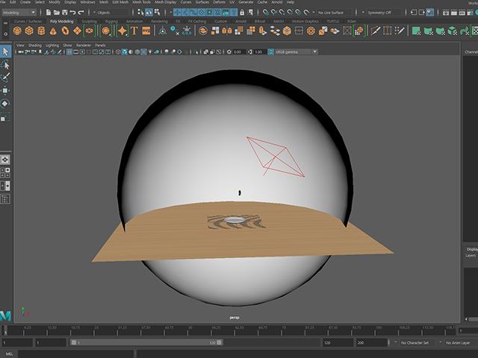The height and width of the screenshot is (358, 478).
Task: Click the exposure value field showing 0.00
Action: pyautogui.click(x=238, y=52)
